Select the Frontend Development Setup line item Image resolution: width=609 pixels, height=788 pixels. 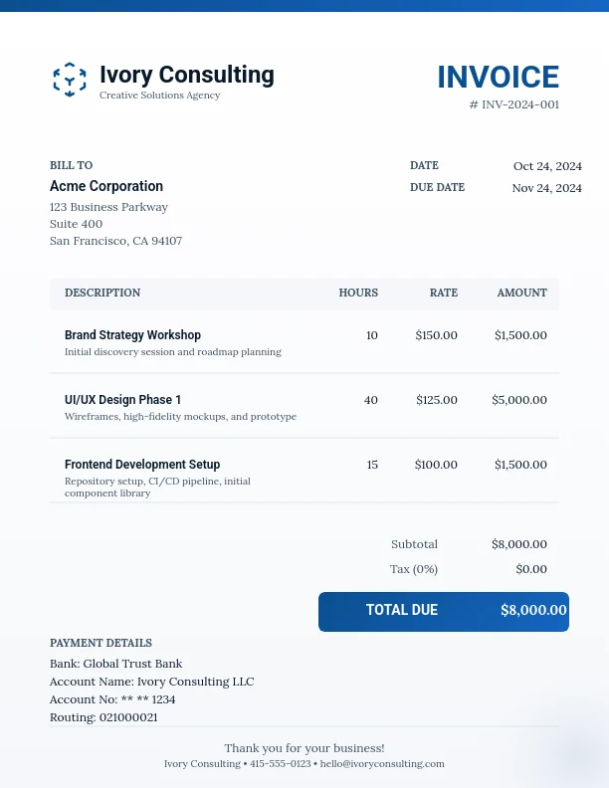click(x=142, y=465)
